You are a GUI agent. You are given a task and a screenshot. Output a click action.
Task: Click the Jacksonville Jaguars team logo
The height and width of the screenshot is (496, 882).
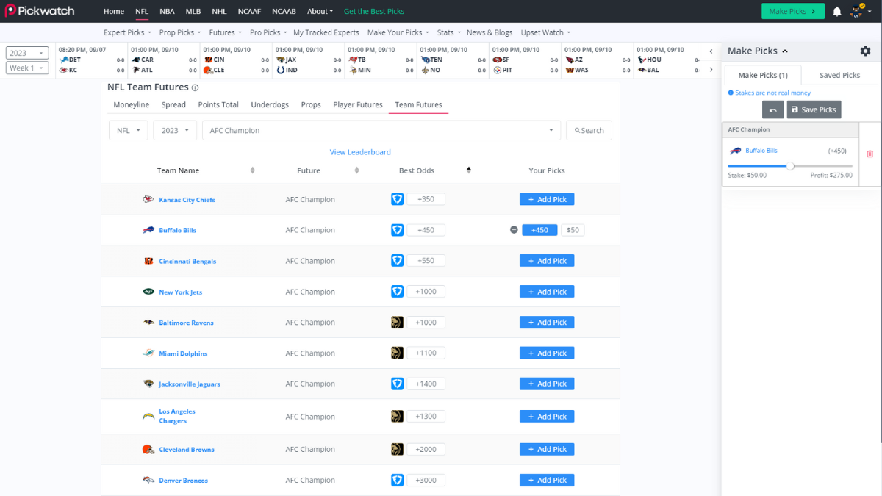coord(148,384)
